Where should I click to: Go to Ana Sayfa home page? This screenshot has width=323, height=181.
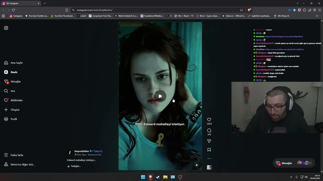pyautogui.click(x=13, y=63)
